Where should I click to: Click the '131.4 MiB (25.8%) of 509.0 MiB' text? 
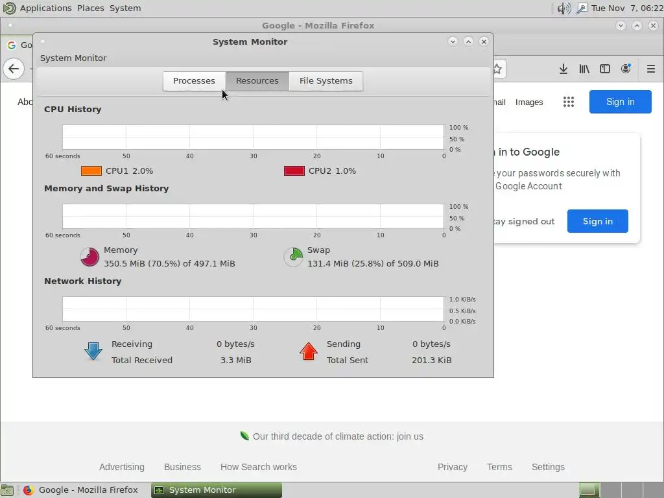[x=373, y=263]
